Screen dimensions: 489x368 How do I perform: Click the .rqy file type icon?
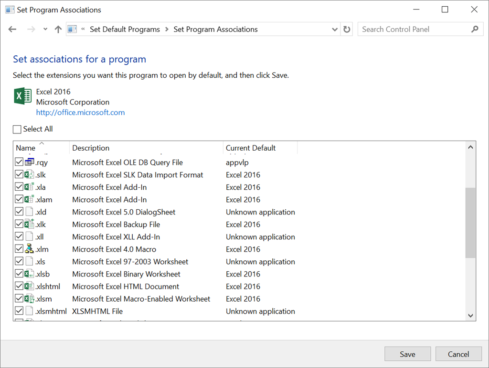click(29, 162)
